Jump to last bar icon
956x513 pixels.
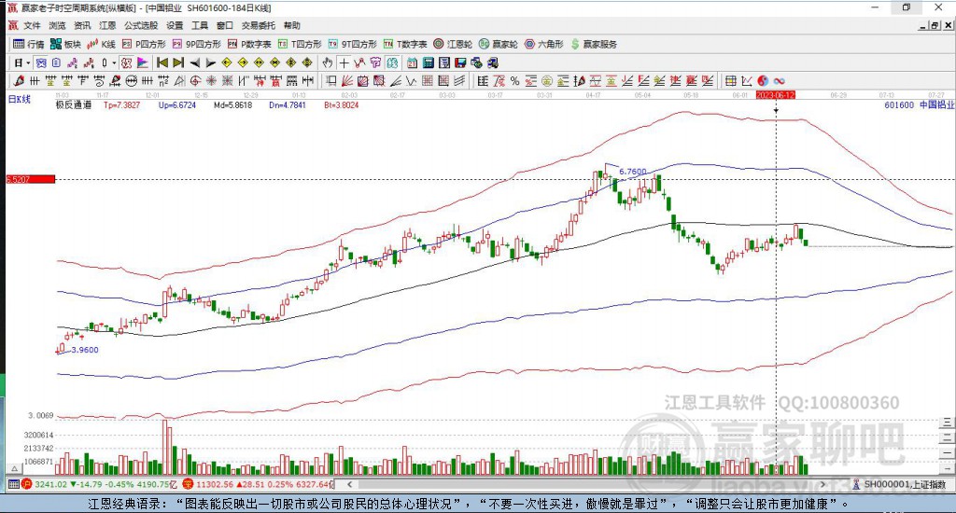coord(178,62)
